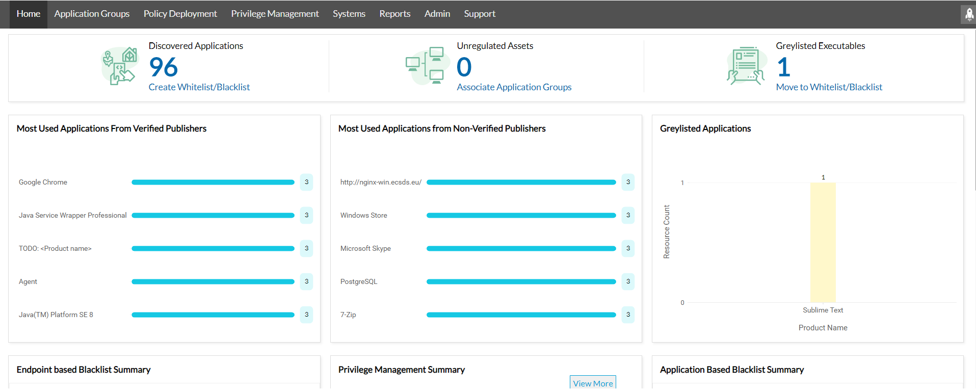This screenshot has height=390, width=976.
Task: Open the Application Groups menu
Action: (92, 14)
